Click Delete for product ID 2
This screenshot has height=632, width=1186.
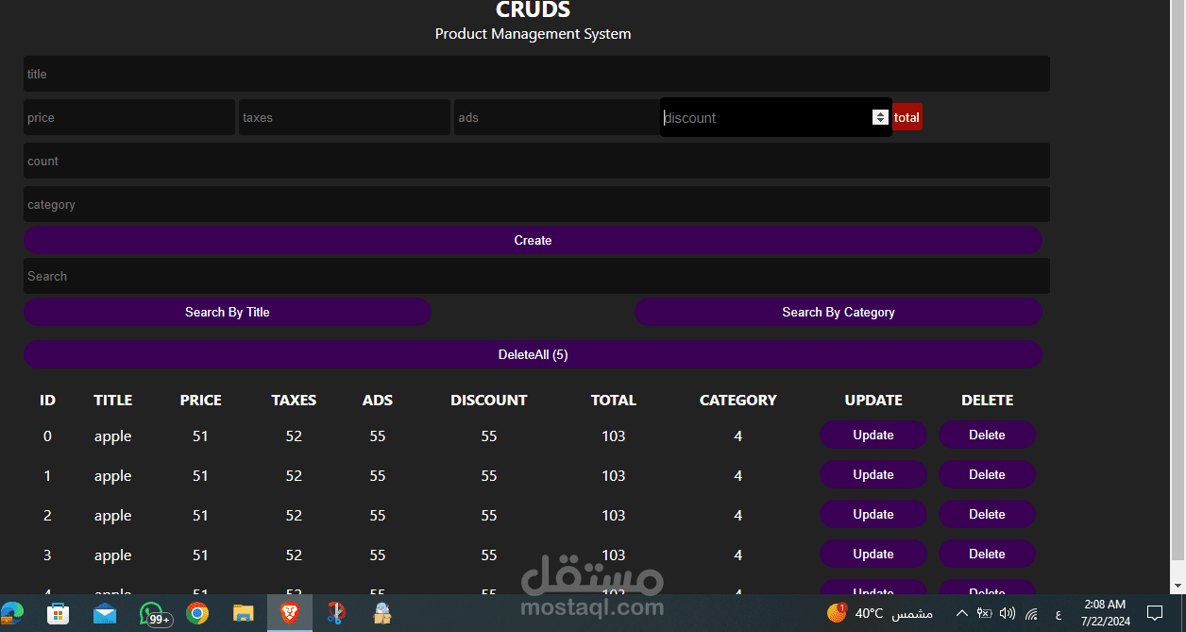click(987, 514)
